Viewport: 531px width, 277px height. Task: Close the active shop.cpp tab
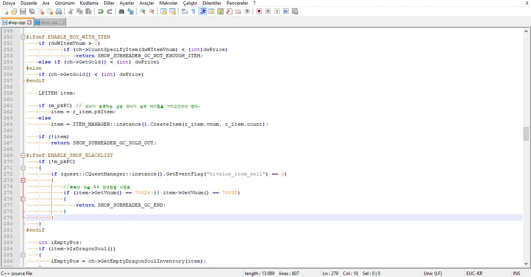pos(30,23)
